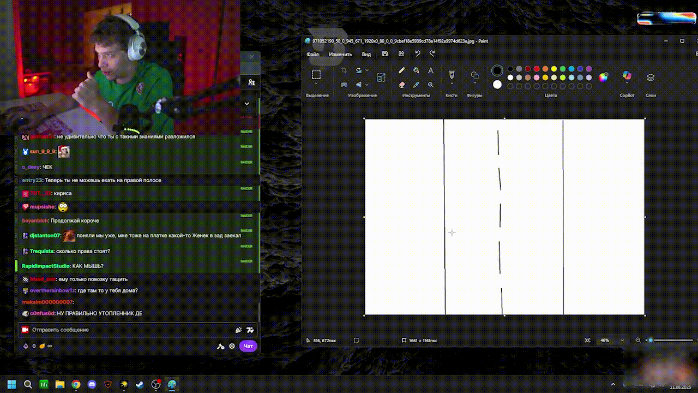
Task: Click the Crop image icon
Action: tap(344, 70)
